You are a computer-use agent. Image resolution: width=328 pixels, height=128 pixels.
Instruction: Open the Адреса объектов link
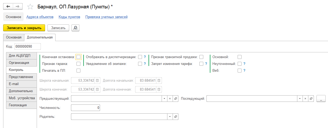tap(40, 17)
